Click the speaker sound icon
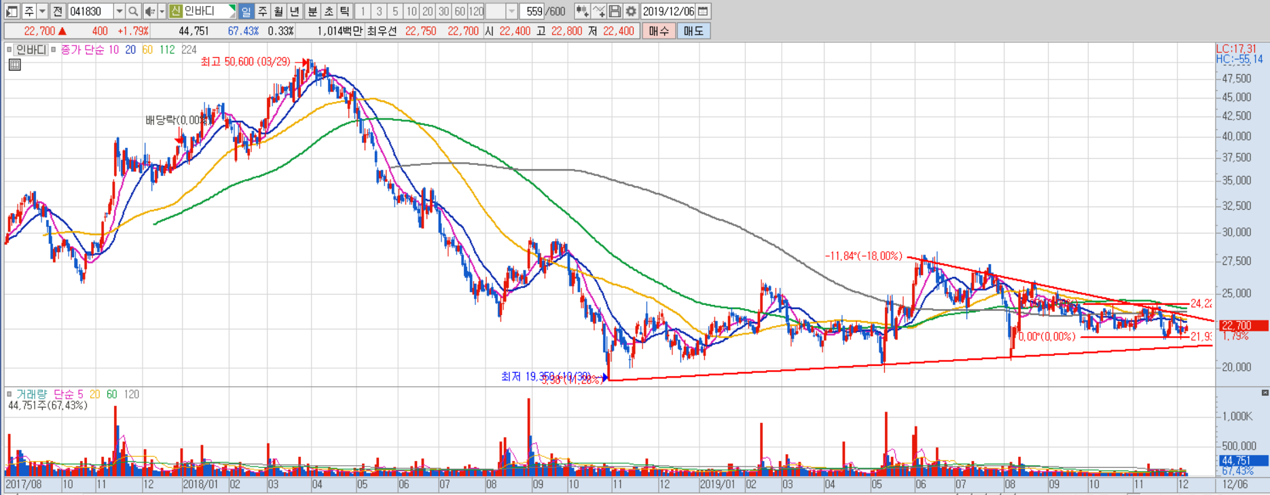The image size is (1270, 495). point(149,11)
